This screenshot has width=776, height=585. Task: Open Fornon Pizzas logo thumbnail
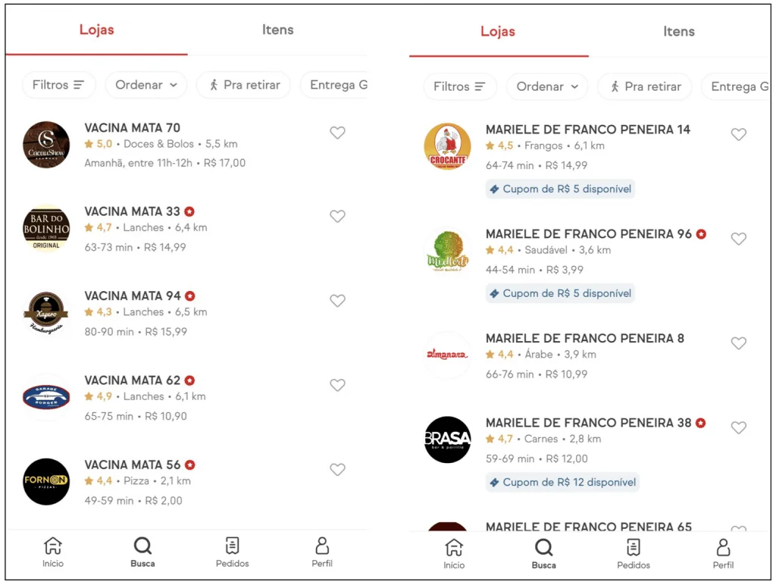tap(46, 481)
